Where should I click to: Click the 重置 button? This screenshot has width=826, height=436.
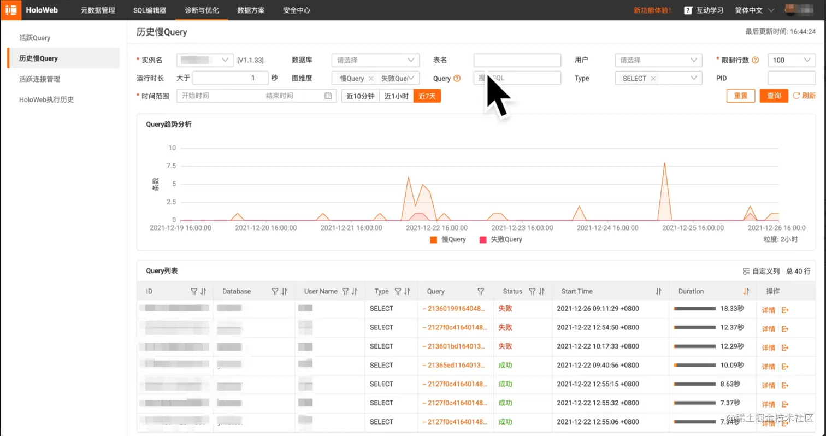[741, 96]
